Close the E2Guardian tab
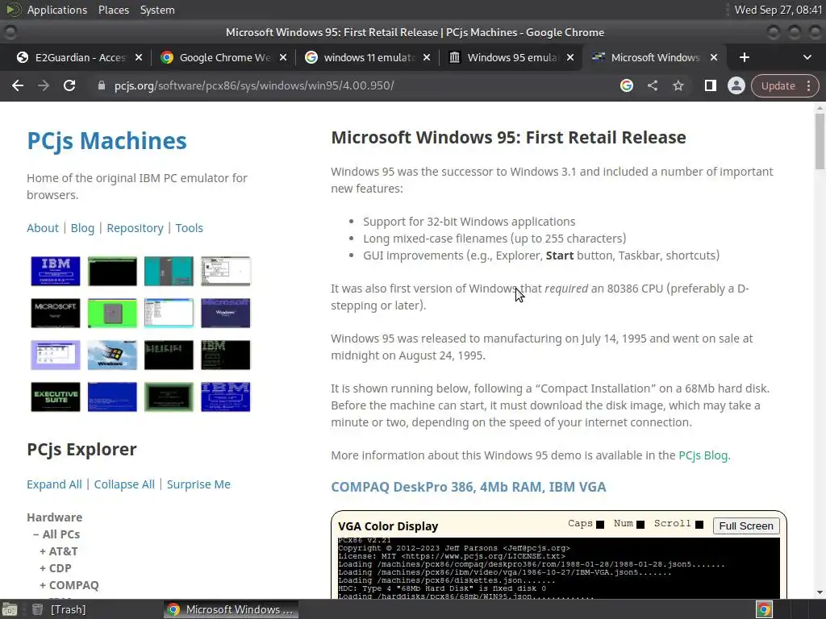Viewport: 826px width, 619px height. 139,57
